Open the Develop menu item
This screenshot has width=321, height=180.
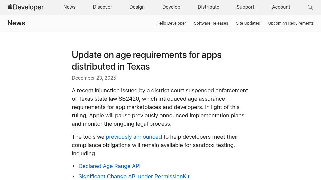(171, 7)
